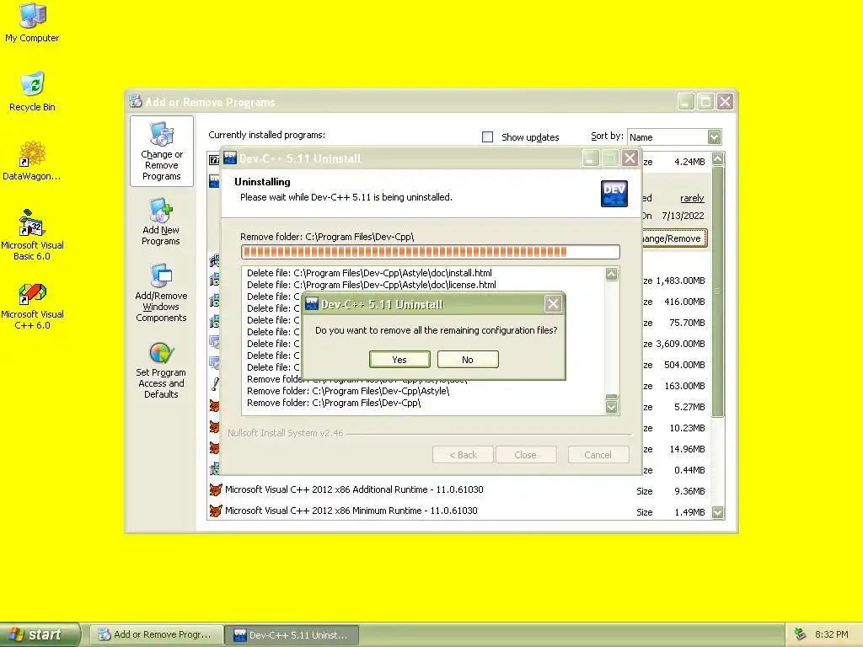This screenshot has width=863, height=647.
Task: Click the 1.49MB size value
Action: coord(689,512)
